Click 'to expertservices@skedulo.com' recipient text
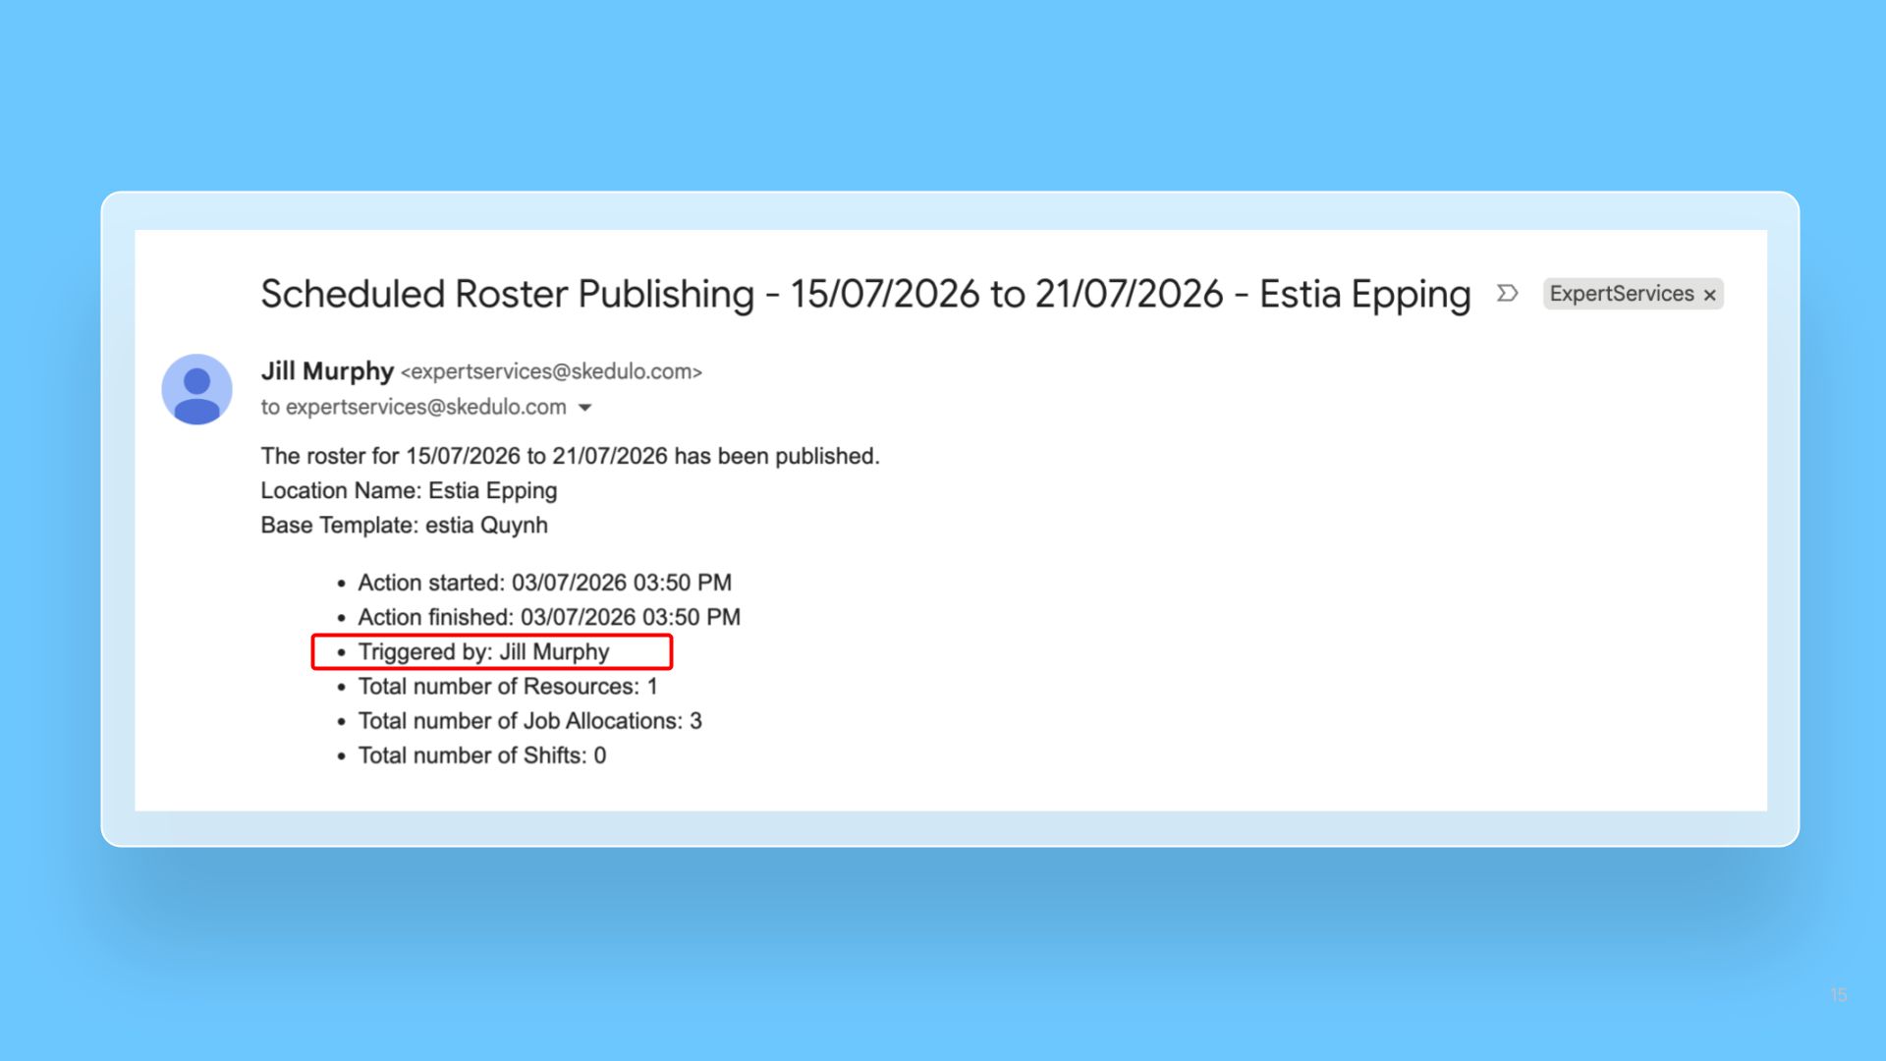The height and width of the screenshot is (1061, 1886). click(414, 407)
